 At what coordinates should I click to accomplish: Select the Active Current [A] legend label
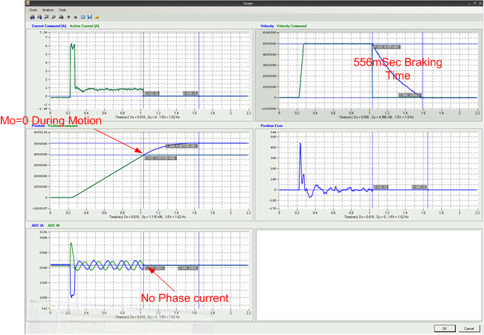pos(84,26)
